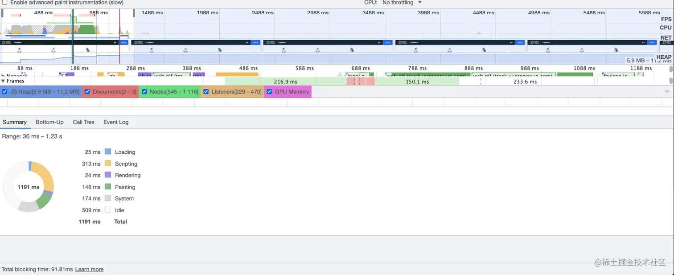Screen dimensions: 674x275
Task: Click the 'Range: 36 ms – 1.23 s' text
Action: [x=32, y=136]
